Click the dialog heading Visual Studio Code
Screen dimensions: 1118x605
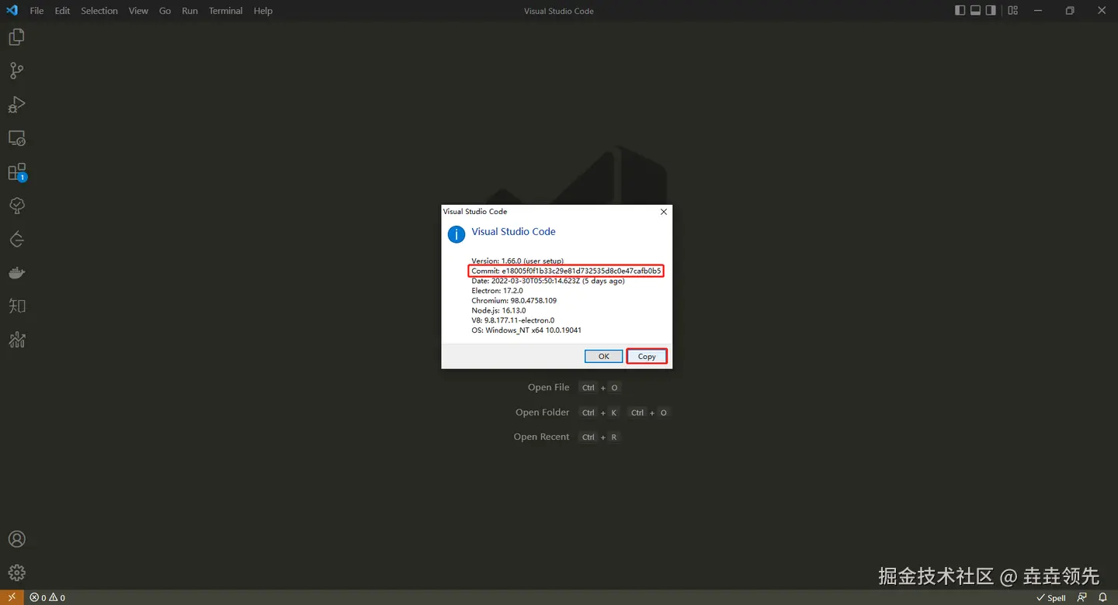(513, 231)
